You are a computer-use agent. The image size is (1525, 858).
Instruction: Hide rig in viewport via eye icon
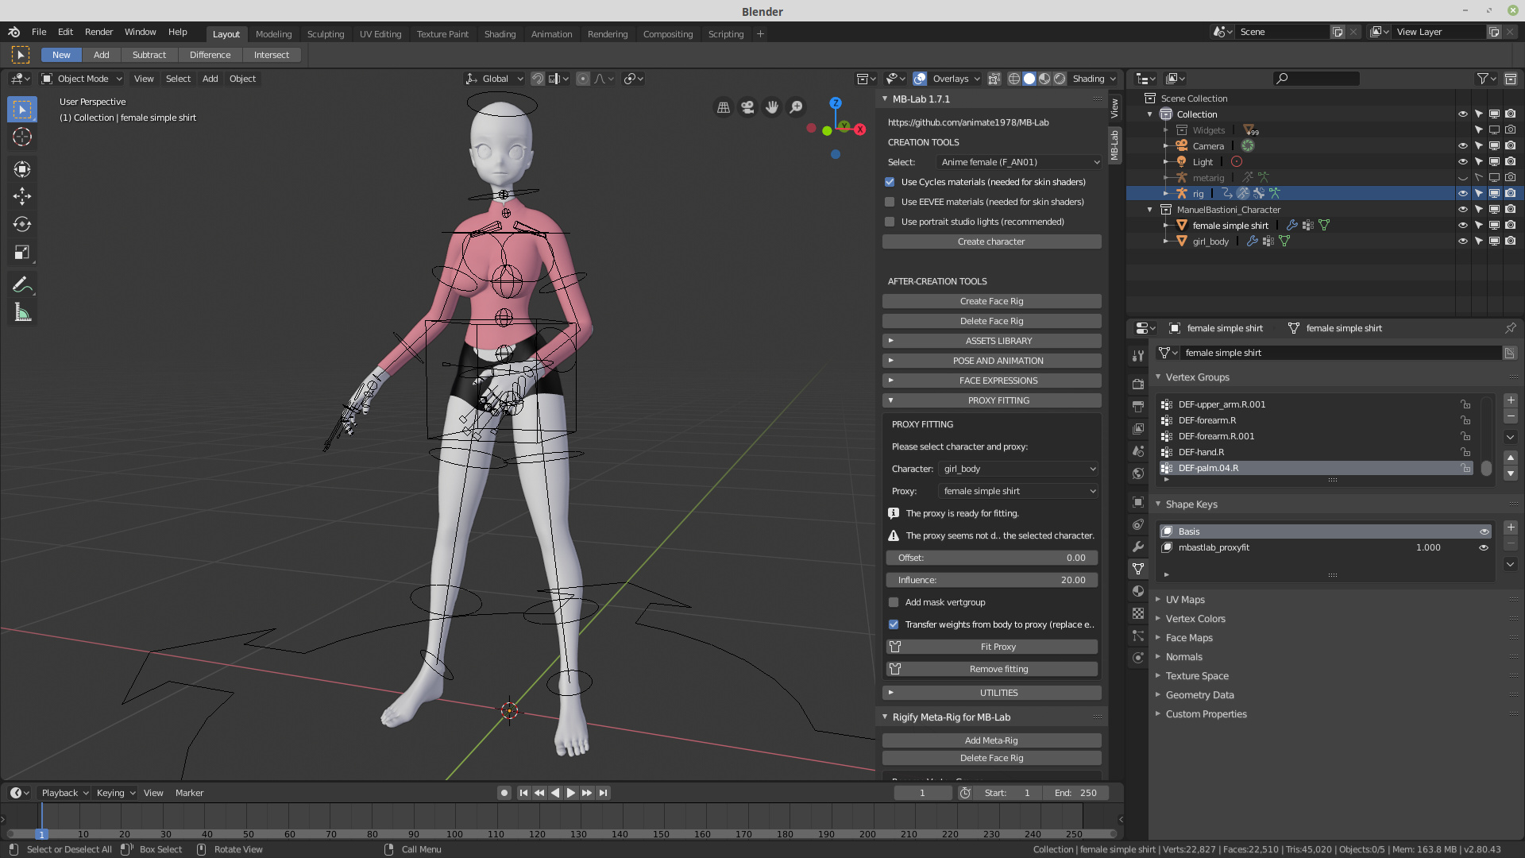point(1462,194)
